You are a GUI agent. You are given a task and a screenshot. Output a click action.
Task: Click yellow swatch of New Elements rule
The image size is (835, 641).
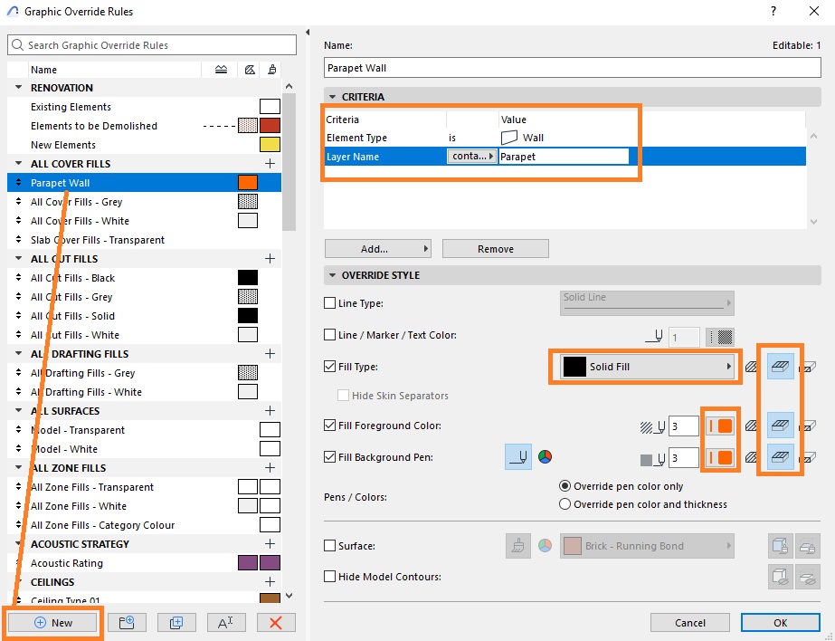tap(270, 144)
